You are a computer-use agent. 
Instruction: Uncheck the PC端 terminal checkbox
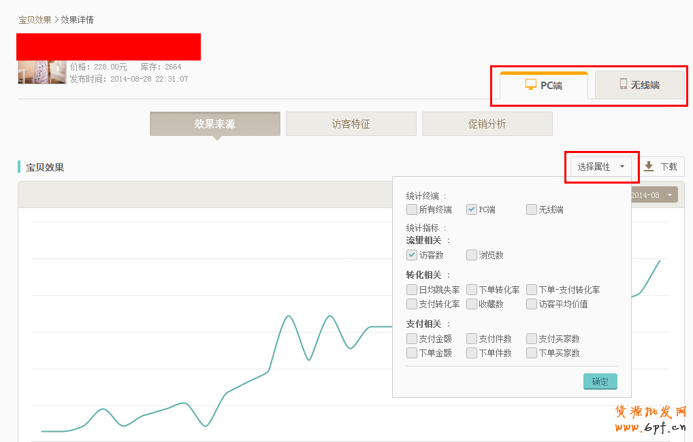click(472, 209)
